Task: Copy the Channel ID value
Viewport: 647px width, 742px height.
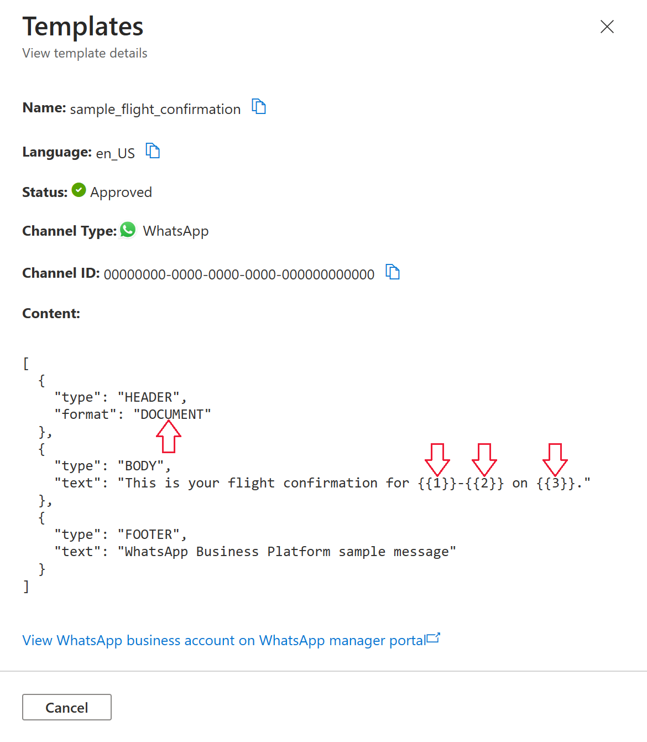Action: pos(393,272)
